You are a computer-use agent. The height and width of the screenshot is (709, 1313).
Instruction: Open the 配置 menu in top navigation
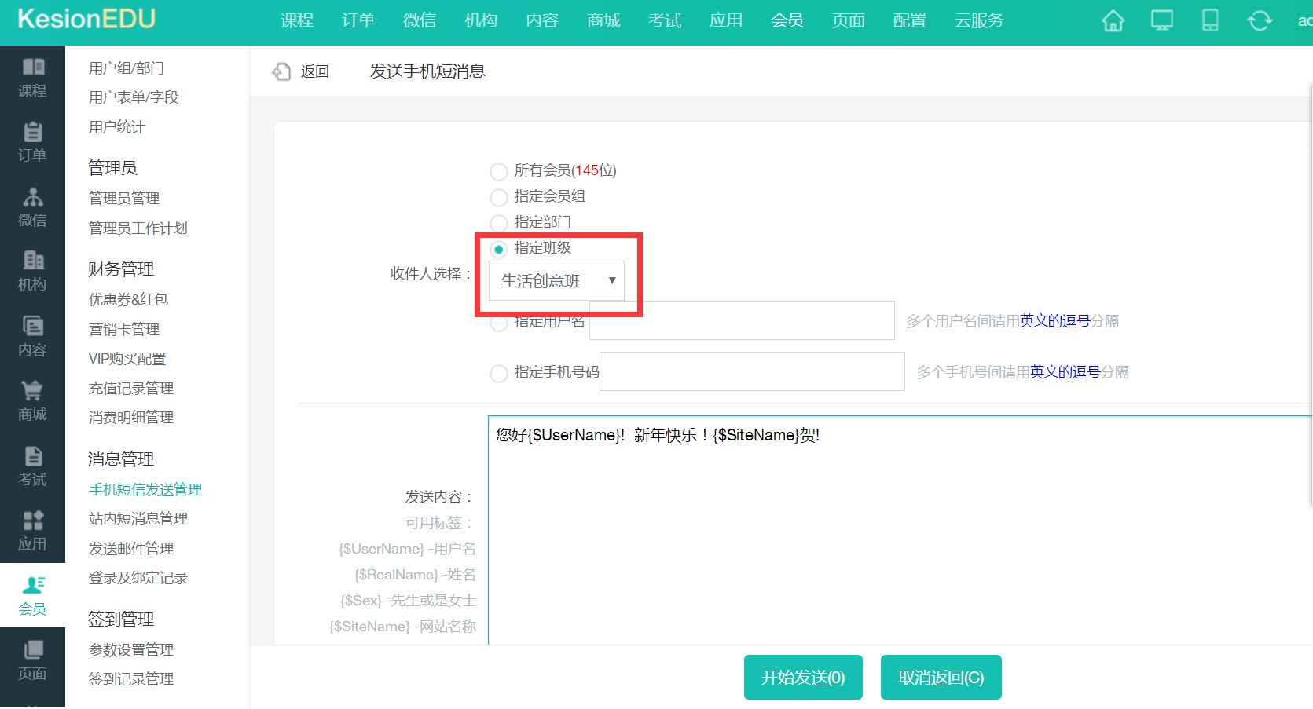click(909, 21)
